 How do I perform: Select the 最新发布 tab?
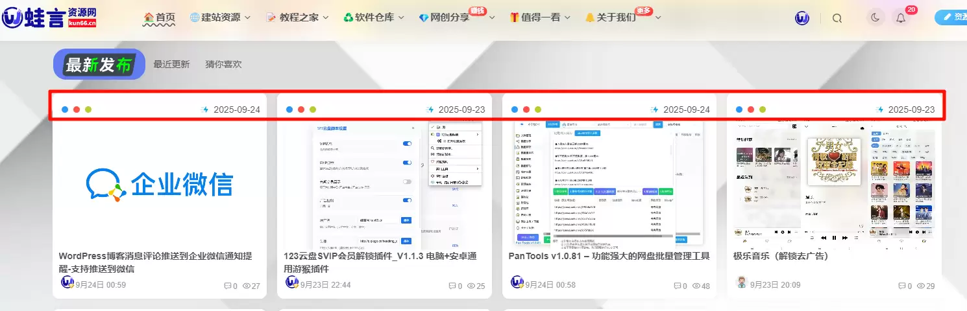click(x=99, y=64)
